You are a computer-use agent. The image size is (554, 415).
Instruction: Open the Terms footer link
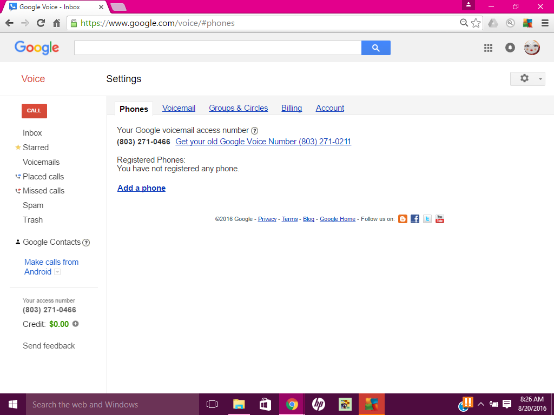pyautogui.click(x=290, y=219)
